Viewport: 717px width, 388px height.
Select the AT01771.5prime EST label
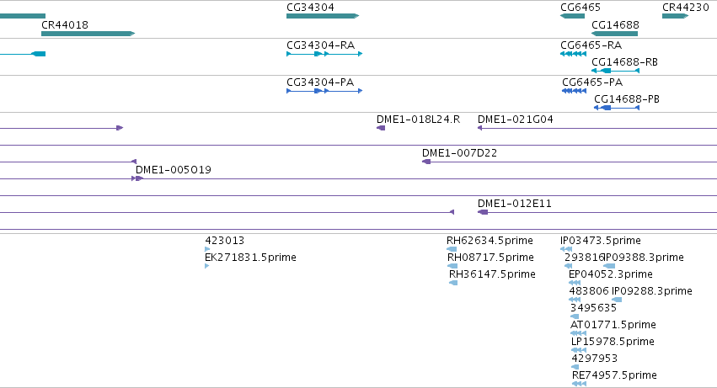click(x=613, y=324)
